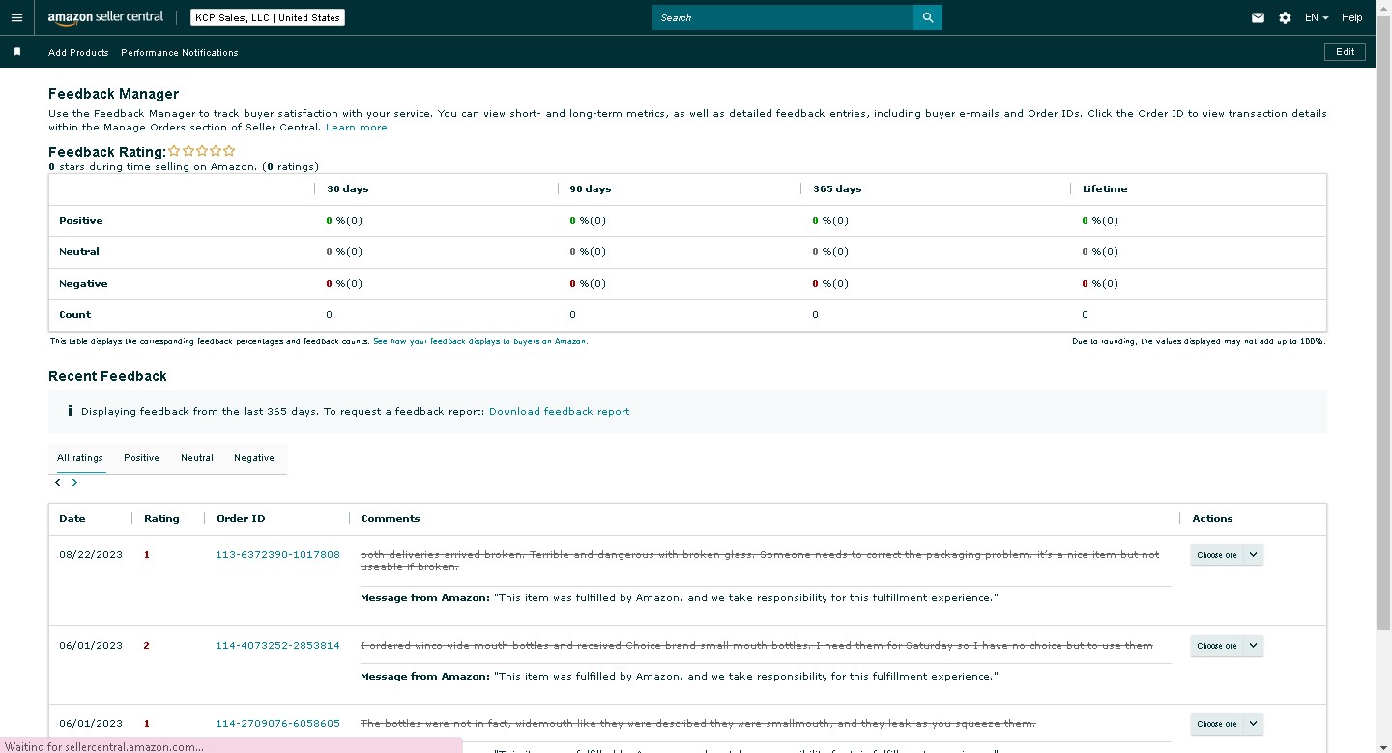
Task: Open order ID 114-2709076-6058605
Action: point(277,724)
